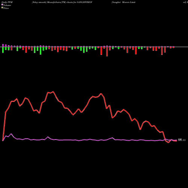188x188 pixels.
Task: Click the 'Sanghvi Movers Limit' company name text
Action: [x=123, y=2]
